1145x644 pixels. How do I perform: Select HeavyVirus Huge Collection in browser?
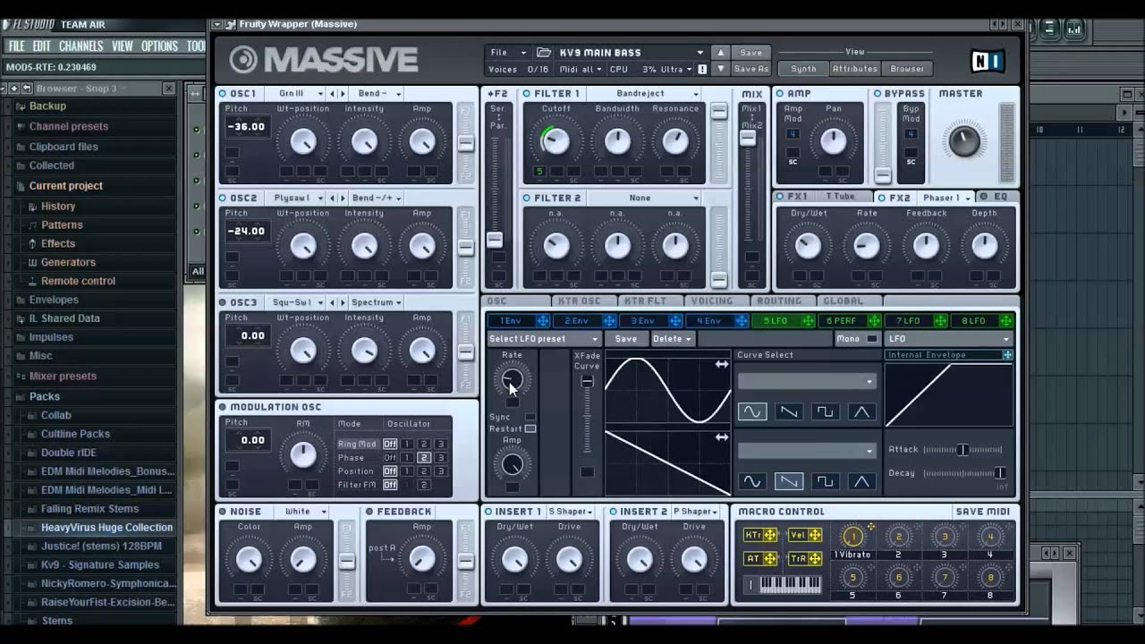(x=106, y=528)
